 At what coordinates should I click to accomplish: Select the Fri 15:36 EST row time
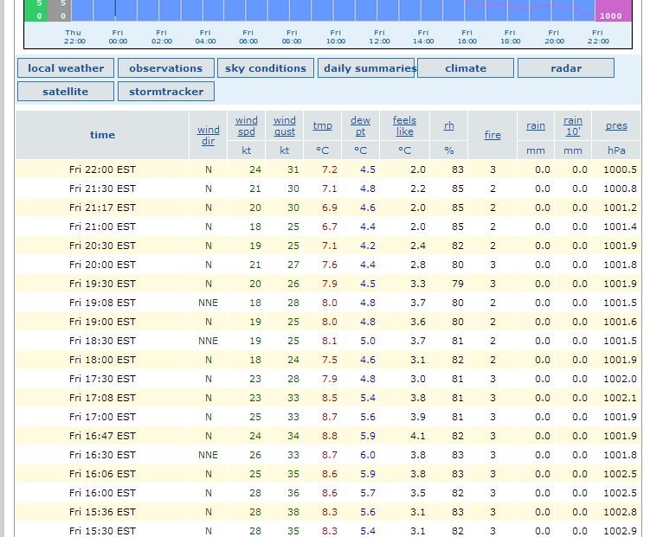[102, 512]
